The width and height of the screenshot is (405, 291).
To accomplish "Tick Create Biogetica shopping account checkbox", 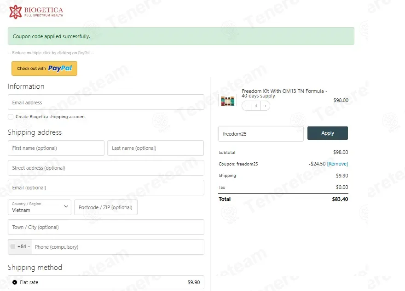I will coord(11,117).
